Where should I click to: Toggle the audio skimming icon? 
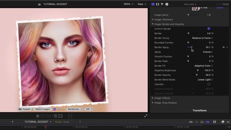tap(196, 122)
